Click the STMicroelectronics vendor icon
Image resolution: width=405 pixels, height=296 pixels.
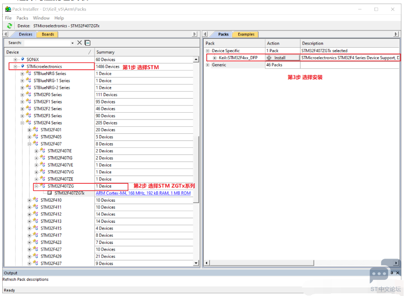coord(23,66)
